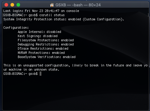Click the 'Last login' line of text

(41, 11)
